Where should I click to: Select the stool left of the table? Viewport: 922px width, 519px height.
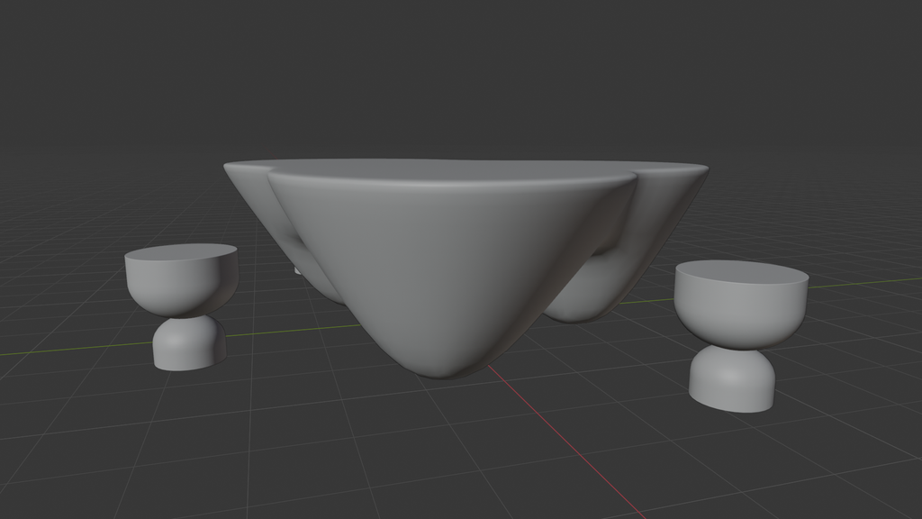point(182,306)
